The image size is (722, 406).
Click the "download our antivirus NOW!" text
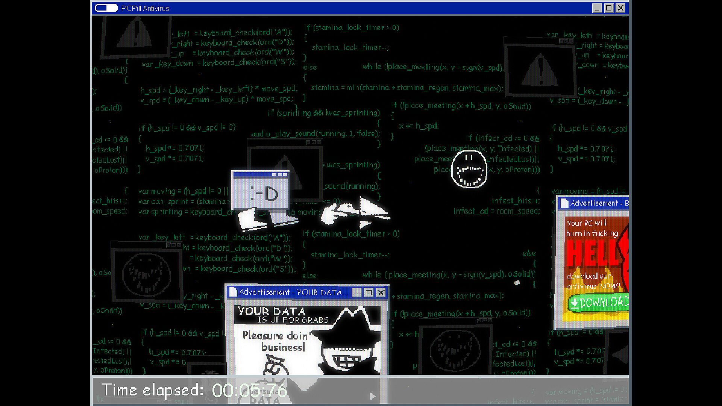coord(593,281)
